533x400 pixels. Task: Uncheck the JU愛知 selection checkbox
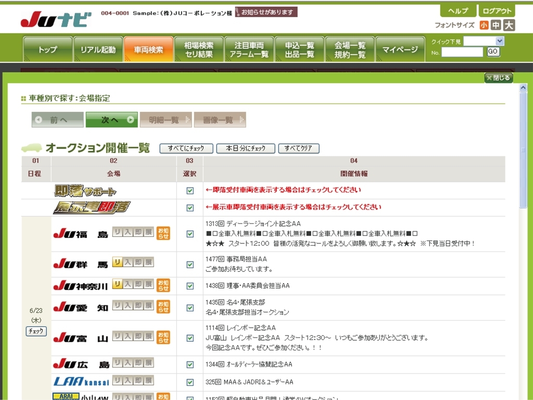(x=190, y=308)
